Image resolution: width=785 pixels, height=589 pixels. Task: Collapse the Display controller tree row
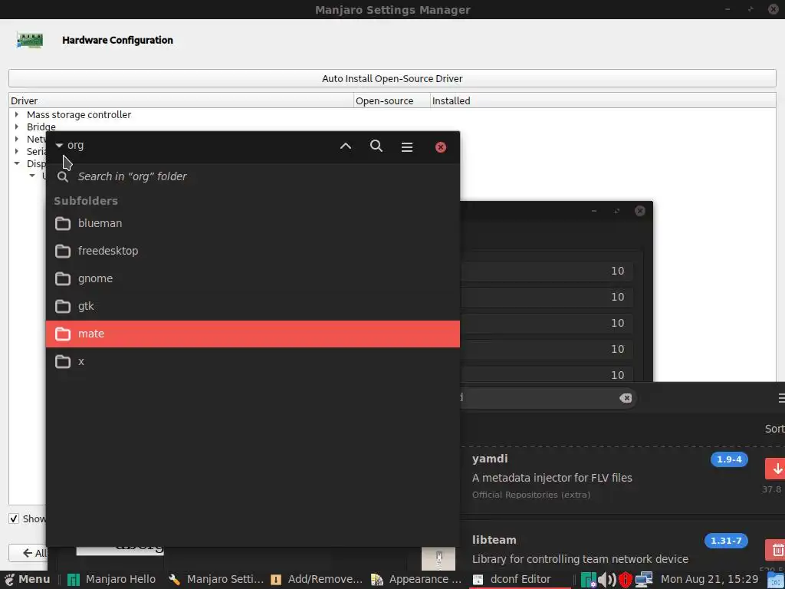pyautogui.click(x=17, y=163)
